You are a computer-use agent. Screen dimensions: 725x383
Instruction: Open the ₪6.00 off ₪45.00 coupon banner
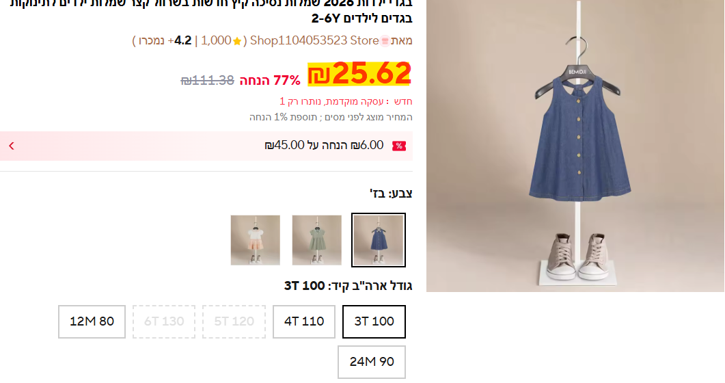[206, 146]
